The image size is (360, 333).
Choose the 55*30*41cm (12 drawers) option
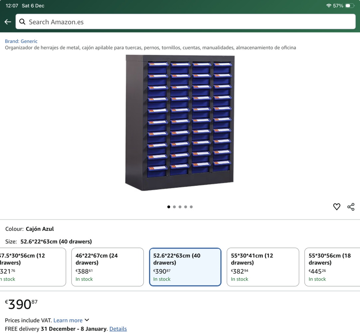263,267
